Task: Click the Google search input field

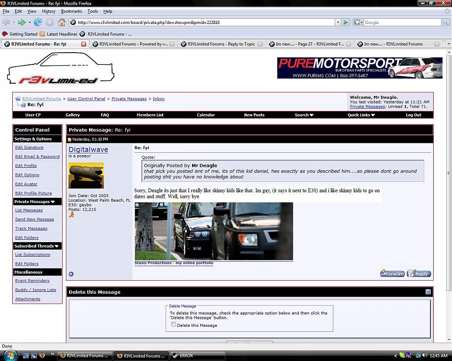Action: (402, 22)
